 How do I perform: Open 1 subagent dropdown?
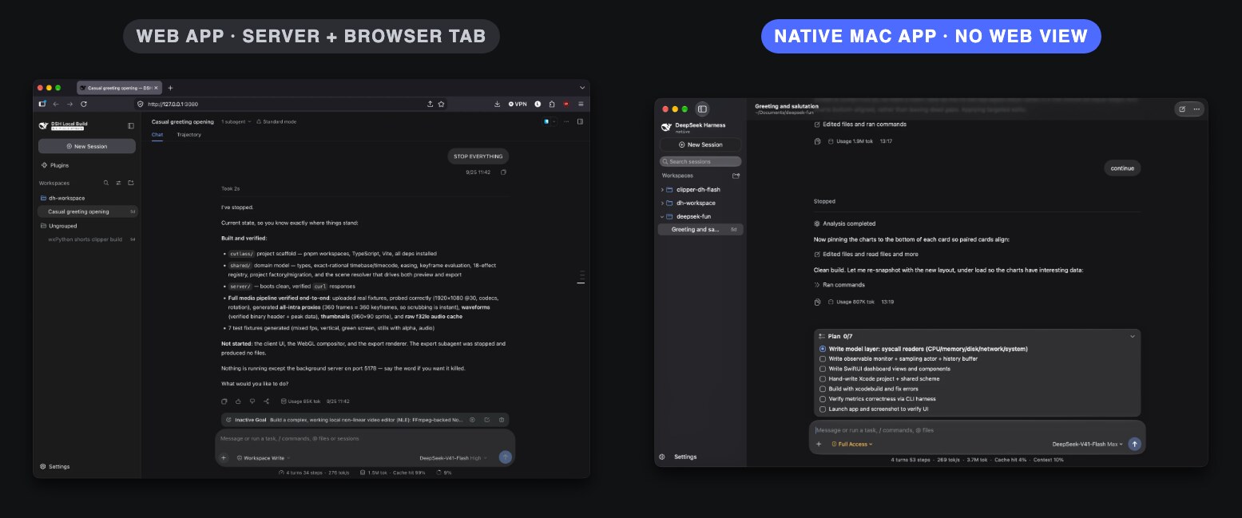pos(236,121)
